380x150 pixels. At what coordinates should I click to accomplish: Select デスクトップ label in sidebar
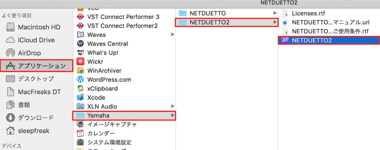click(x=36, y=79)
